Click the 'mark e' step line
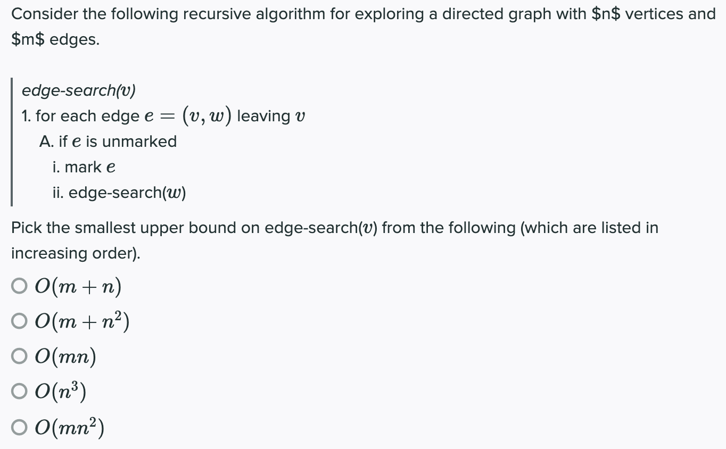The image size is (726, 449). (x=84, y=167)
